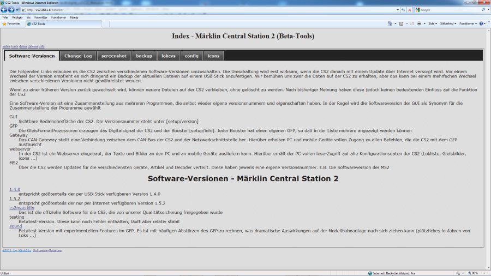Click the GUI definition term

coord(14,117)
